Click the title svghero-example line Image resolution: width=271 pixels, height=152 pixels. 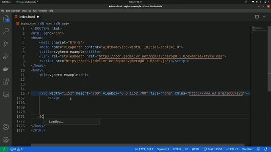(x=70, y=52)
